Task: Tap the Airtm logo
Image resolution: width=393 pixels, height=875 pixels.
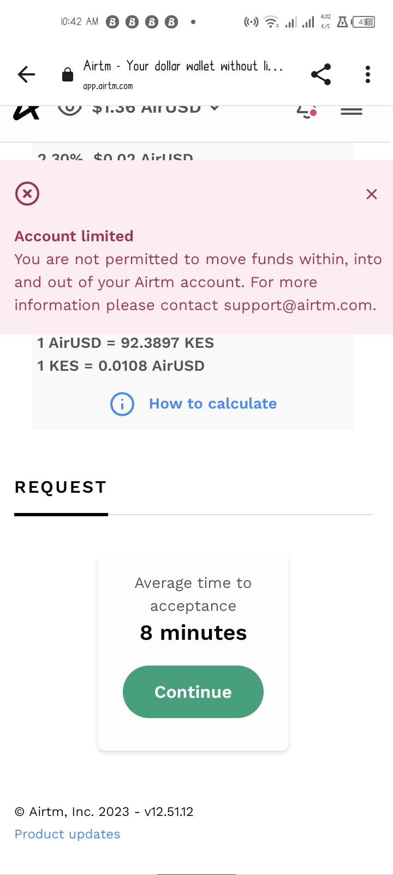Action: [x=26, y=111]
